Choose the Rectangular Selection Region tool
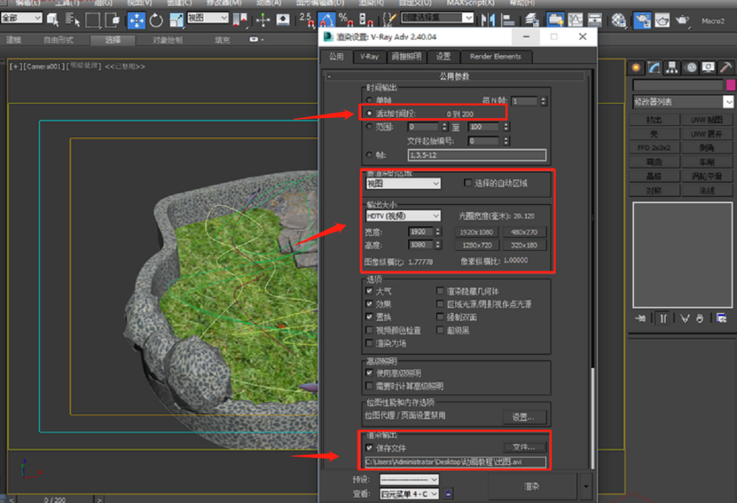The height and width of the screenshot is (503, 737). (93, 20)
